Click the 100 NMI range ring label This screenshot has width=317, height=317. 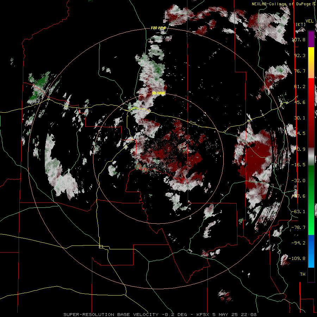coord(158,28)
